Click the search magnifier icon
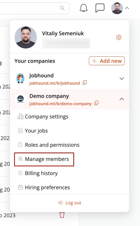The image size is (140, 226). pyautogui.click(x=62, y=8)
